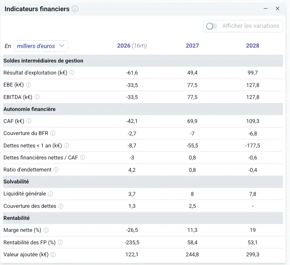290x265 pixels.
Task: Select Autonomie financière section header
Action: pos(143,109)
